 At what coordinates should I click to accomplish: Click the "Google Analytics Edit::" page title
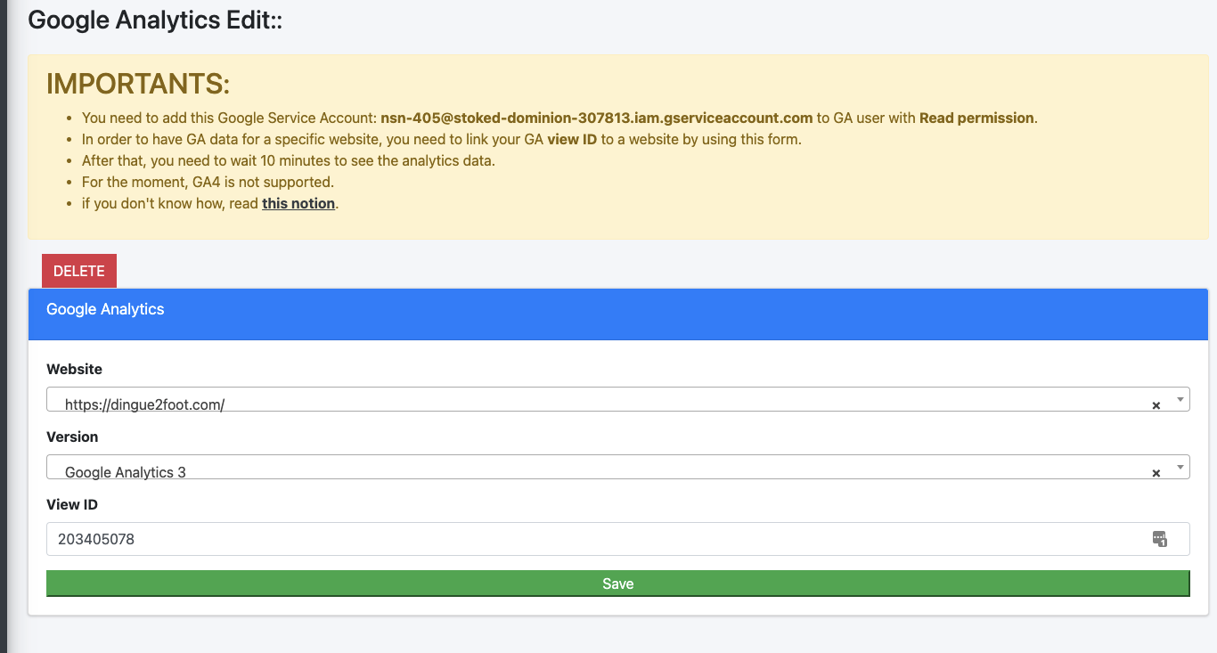(x=155, y=20)
